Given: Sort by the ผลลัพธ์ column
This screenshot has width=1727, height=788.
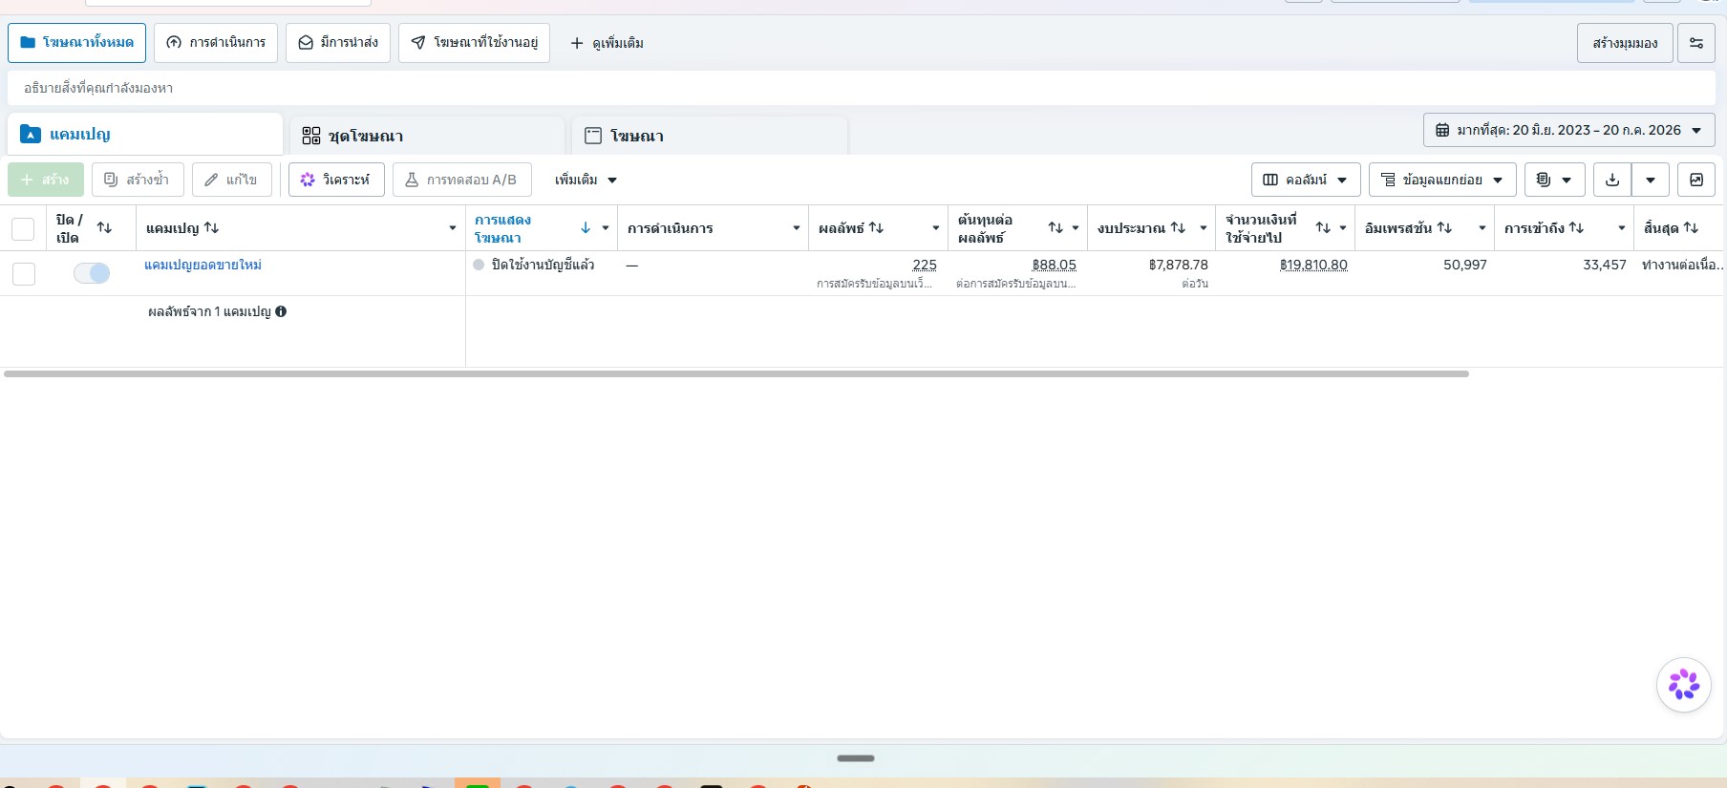Looking at the screenshot, I should click(x=876, y=228).
